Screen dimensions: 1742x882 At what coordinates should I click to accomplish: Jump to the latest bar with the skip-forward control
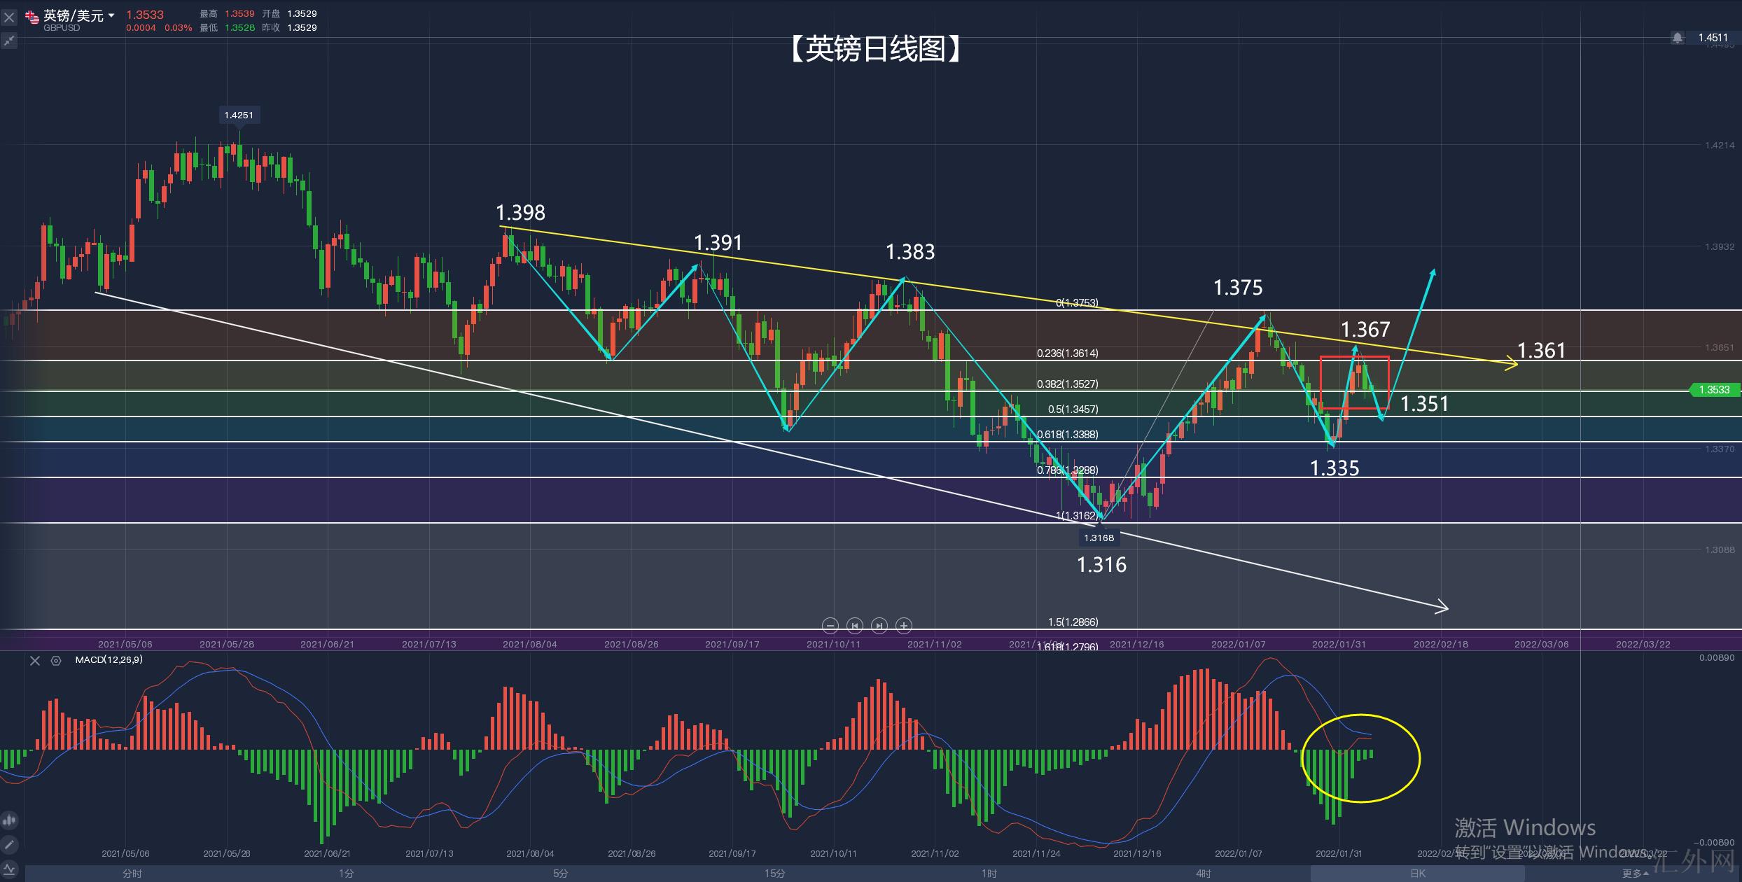(x=879, y=625)
